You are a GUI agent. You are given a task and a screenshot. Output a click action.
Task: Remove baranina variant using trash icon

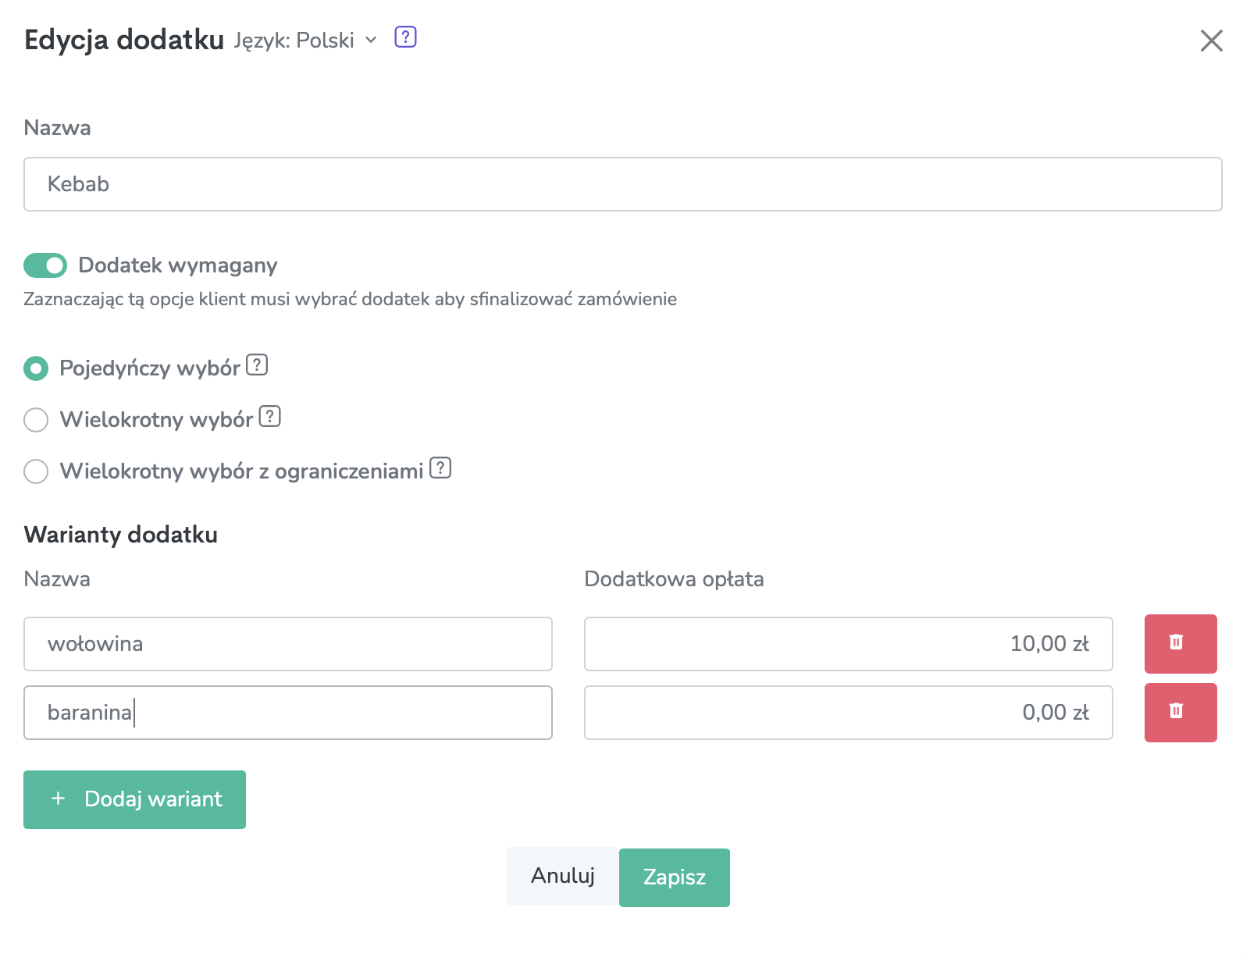click(1181, 713)
